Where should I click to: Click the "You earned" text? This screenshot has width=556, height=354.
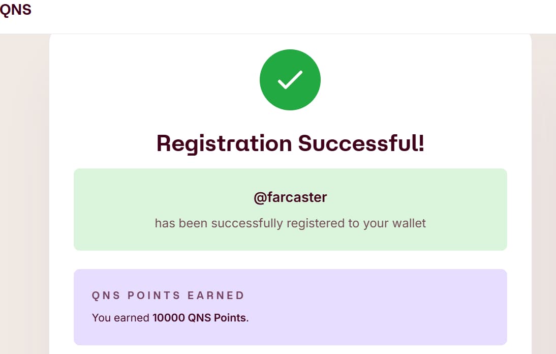(x=121, y=318)
